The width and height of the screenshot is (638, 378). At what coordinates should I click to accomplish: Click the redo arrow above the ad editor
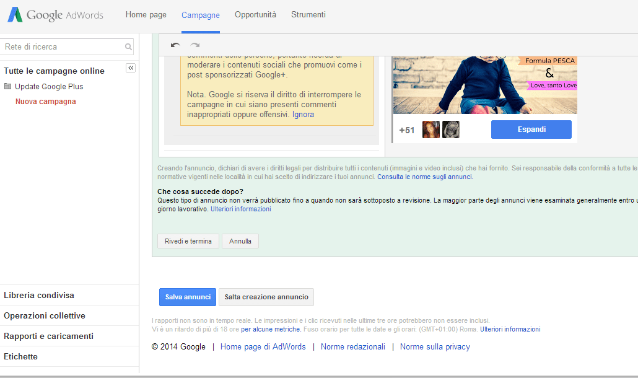195,45
